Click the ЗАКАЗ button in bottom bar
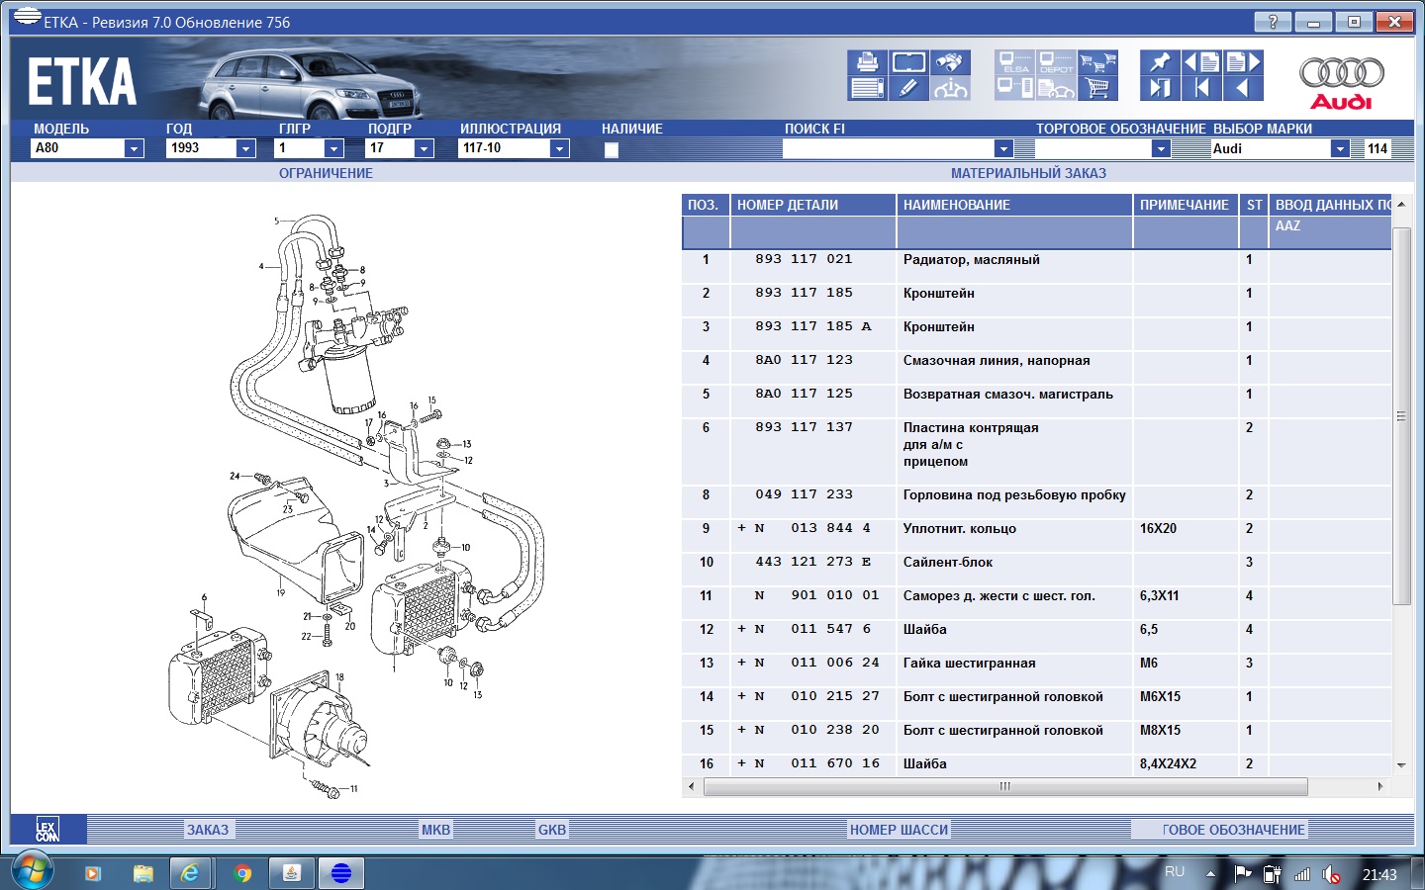 coord(208,830)
